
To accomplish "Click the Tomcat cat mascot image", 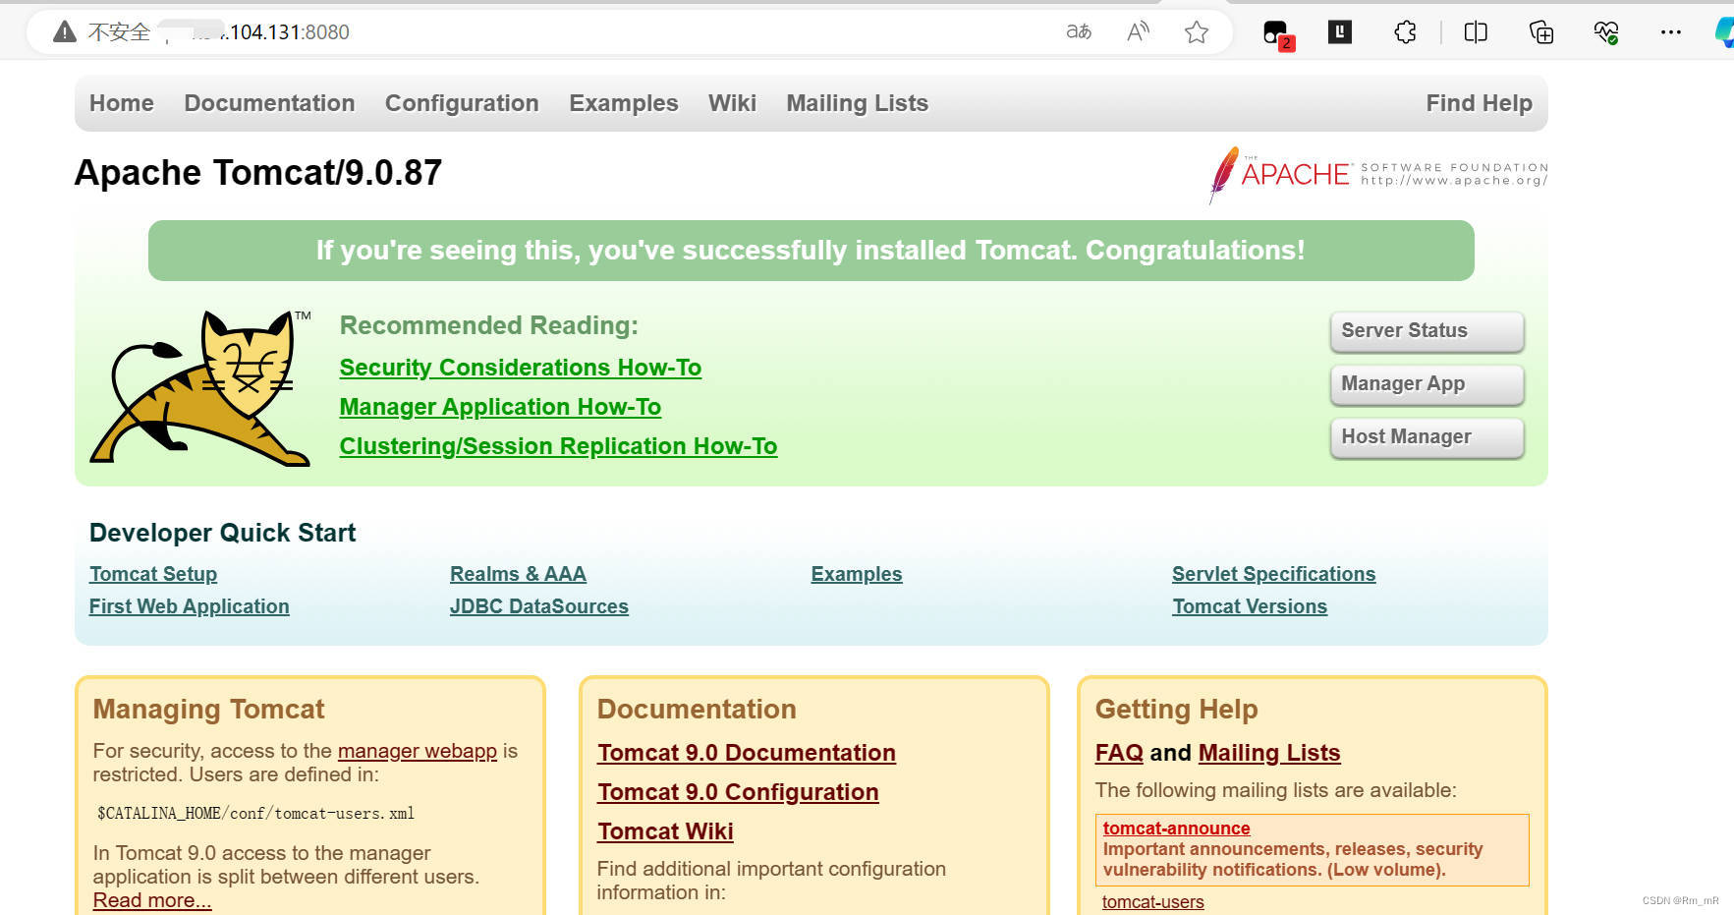I will click(x=200, y=387).
